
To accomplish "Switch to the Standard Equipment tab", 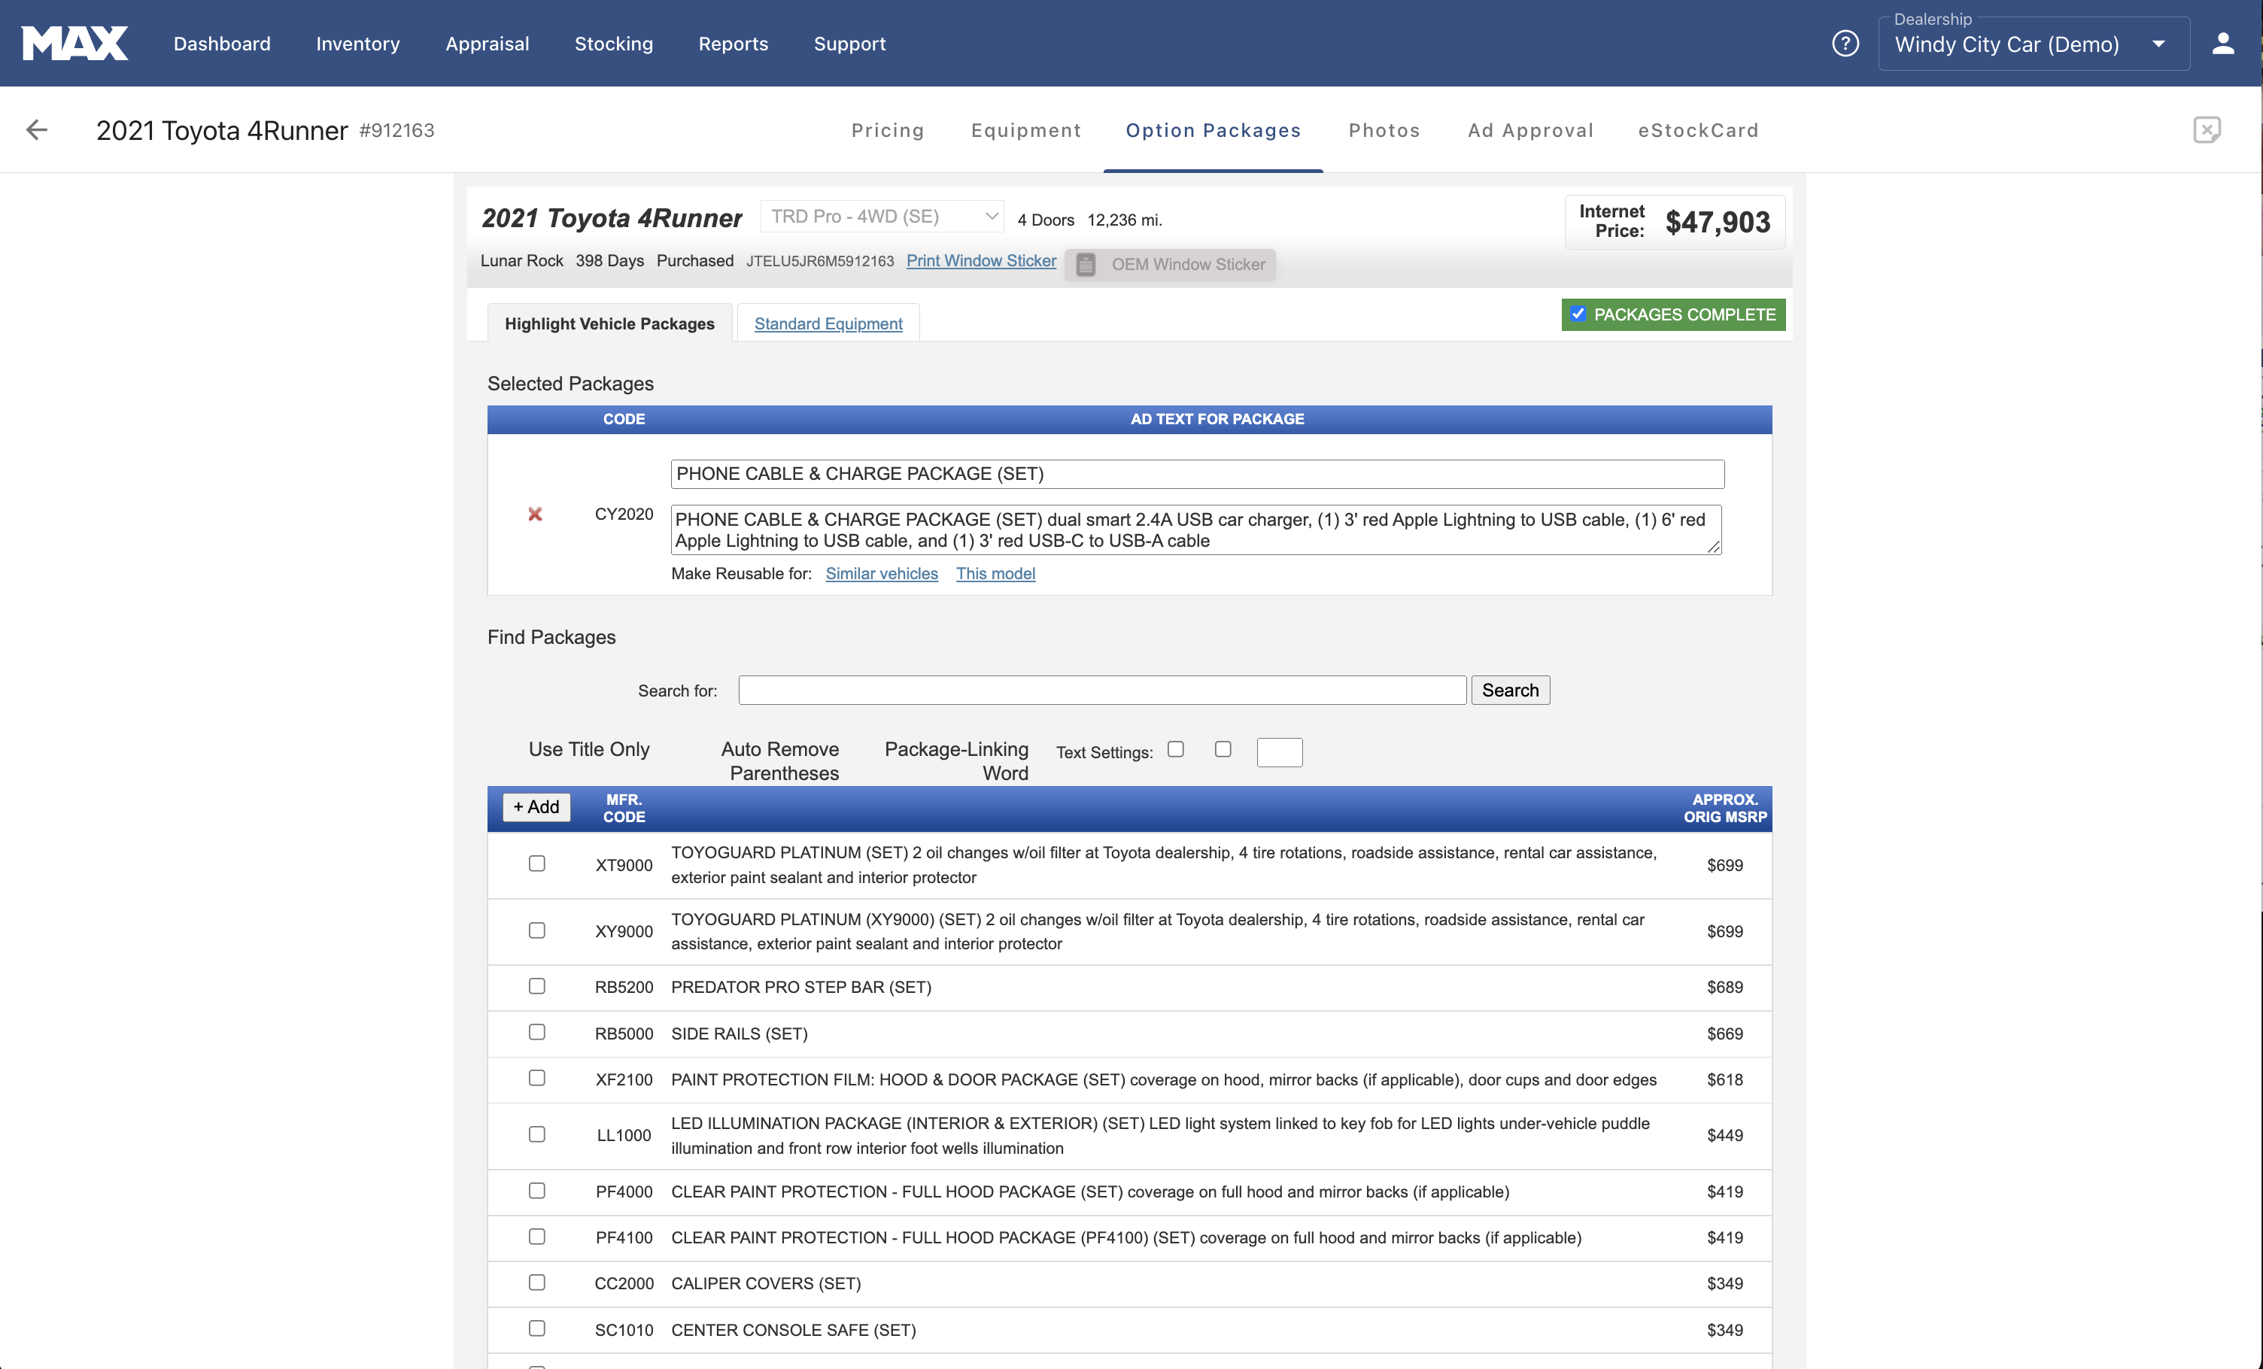I will tap(828, 323).
